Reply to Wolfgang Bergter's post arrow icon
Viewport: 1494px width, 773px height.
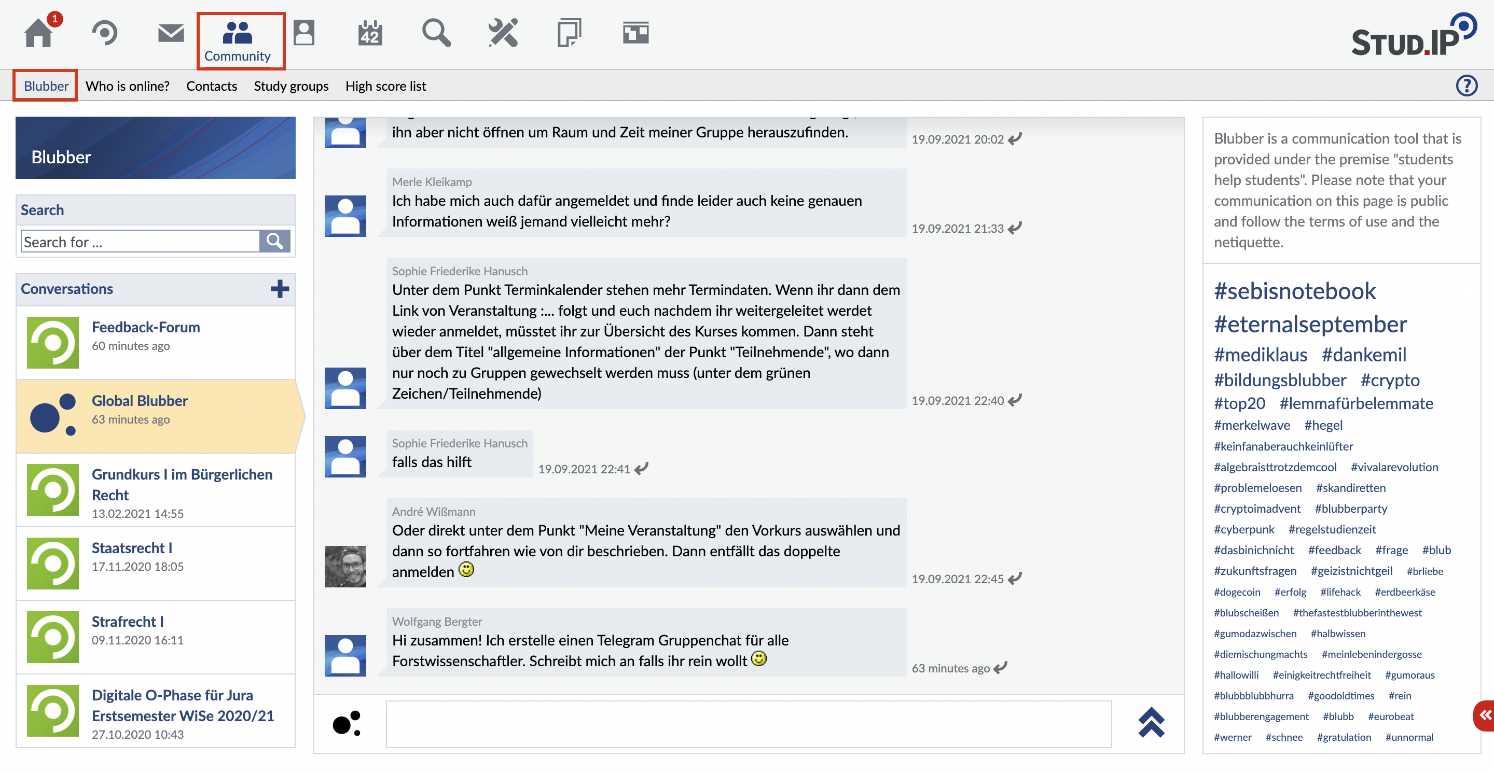[1001, 668]
